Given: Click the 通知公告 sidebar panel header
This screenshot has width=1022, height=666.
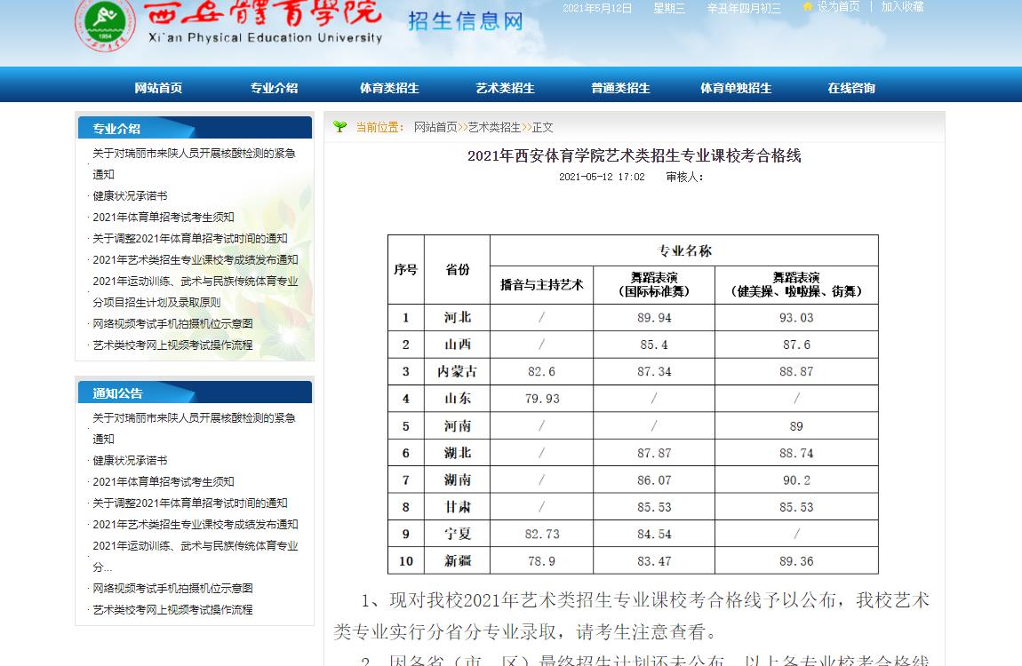Looking at the screenshot, I should [x=195, y=392].
